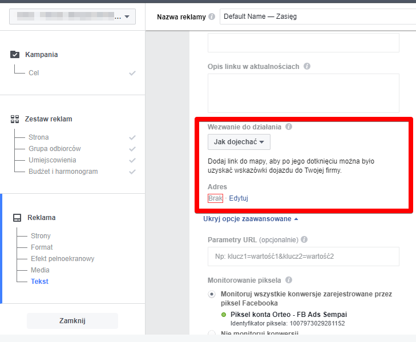
Task: Go to Umiejscowienia step
Action: [x=52, y=160]
